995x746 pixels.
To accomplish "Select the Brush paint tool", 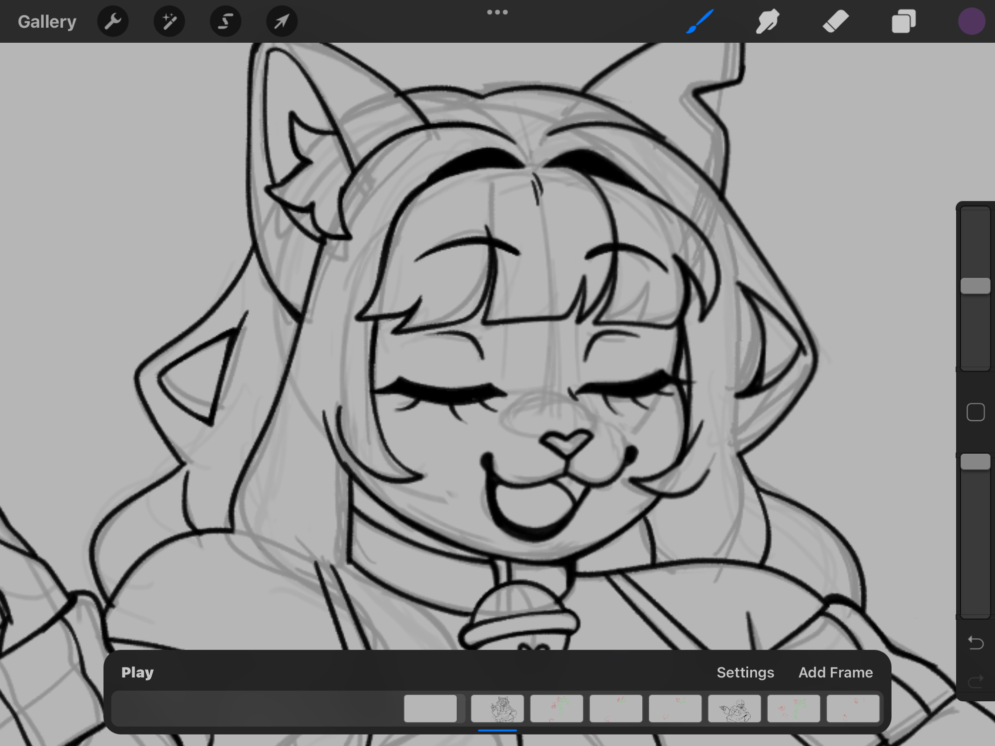I will pos(700,21).
